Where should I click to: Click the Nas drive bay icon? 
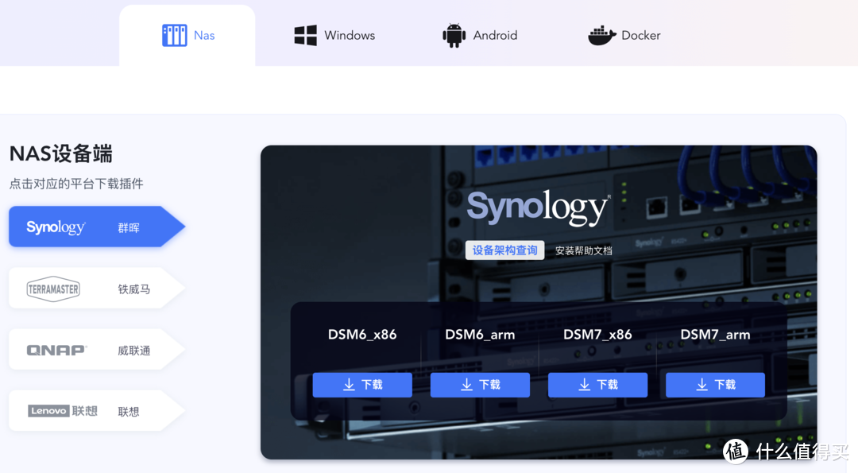pyautogui.click(x=175, y=36)
